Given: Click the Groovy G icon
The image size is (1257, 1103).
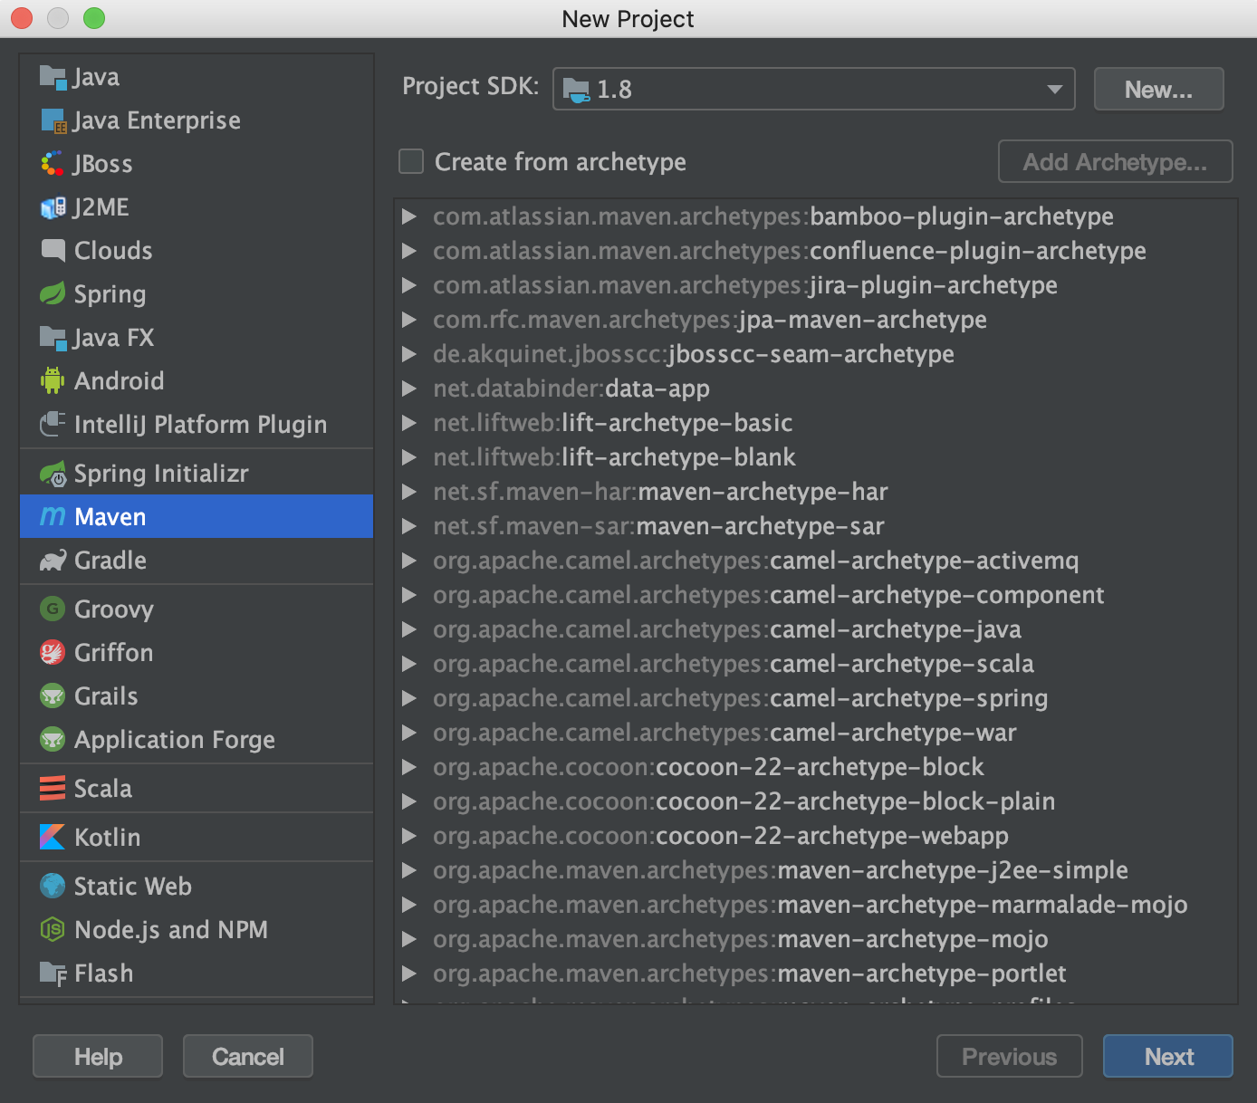Looking at the screenshot, I should 53,609.
